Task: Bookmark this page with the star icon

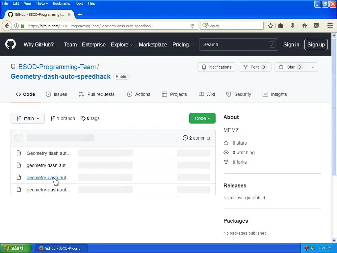Action: tap(271, 26)
